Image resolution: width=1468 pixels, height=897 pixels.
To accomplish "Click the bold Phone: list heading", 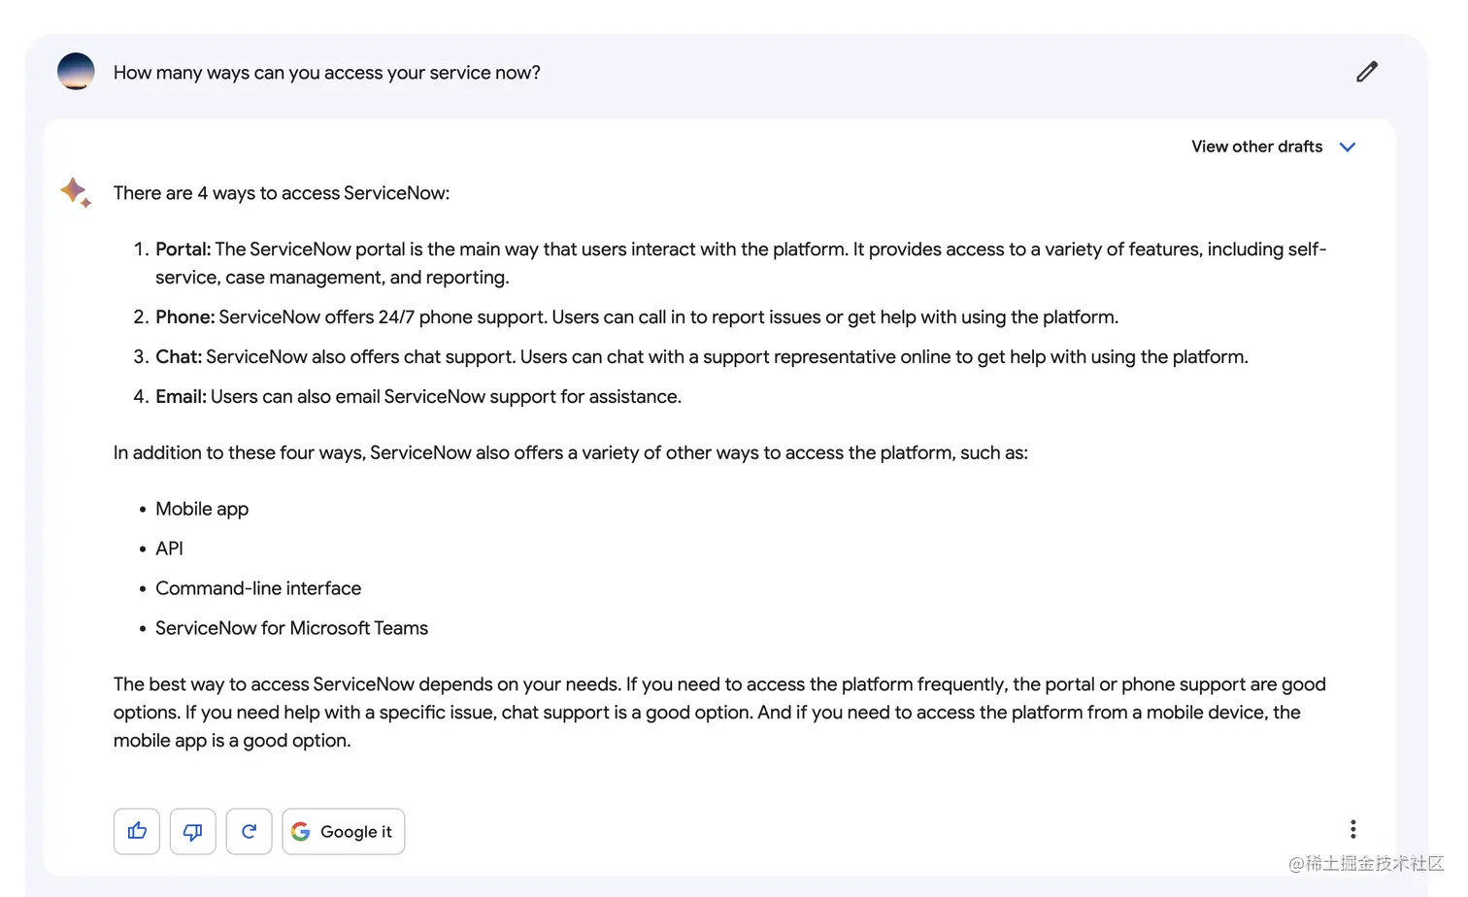I will coord(184,317).
